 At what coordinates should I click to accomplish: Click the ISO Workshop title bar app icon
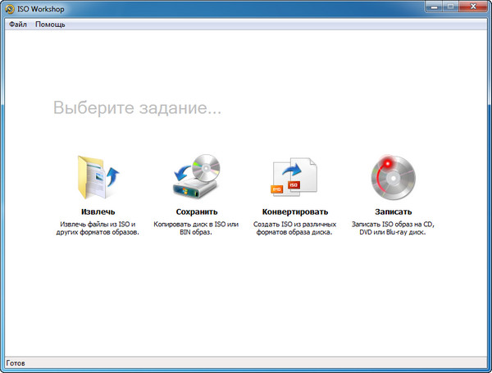point(10,8)
